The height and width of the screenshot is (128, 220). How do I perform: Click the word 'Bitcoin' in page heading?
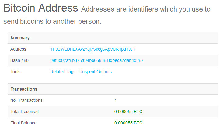pos(23,8)
